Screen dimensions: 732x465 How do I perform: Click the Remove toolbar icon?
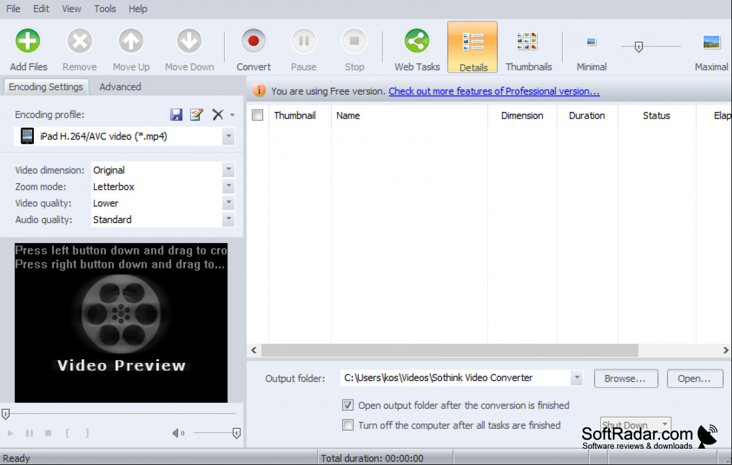(79, 42)
